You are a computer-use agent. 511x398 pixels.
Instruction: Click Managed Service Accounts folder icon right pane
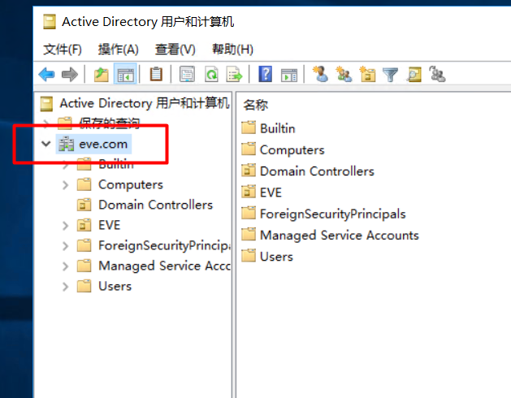pos(249,235)
